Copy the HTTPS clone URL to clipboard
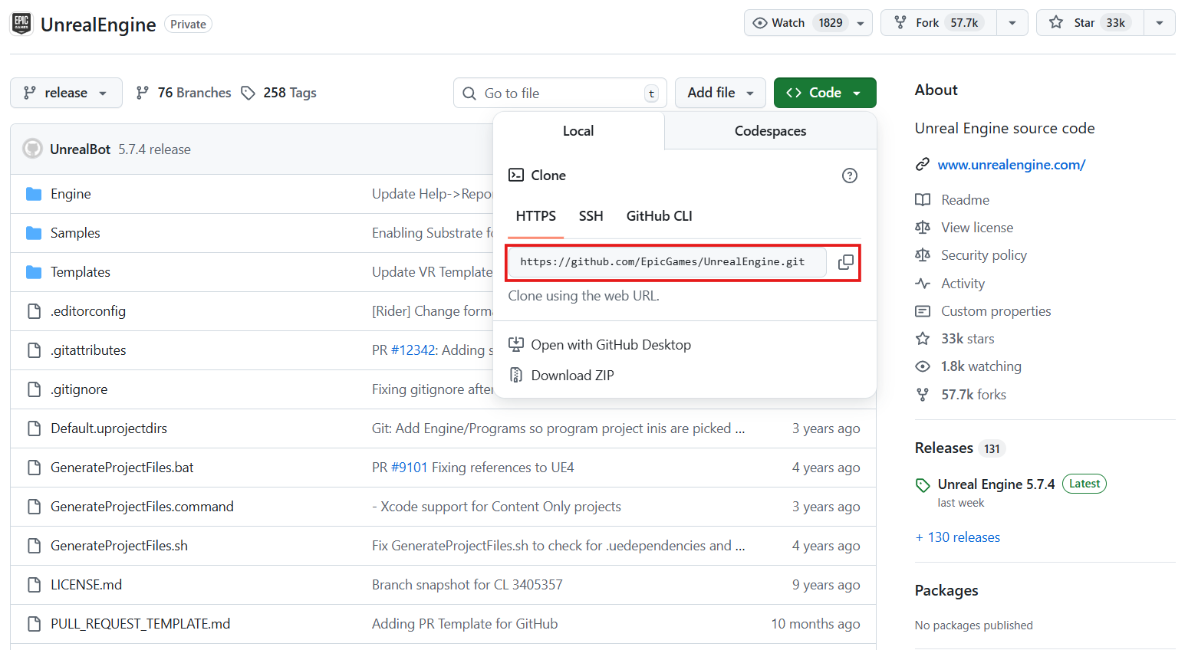1198x650 pixels. 845,262
